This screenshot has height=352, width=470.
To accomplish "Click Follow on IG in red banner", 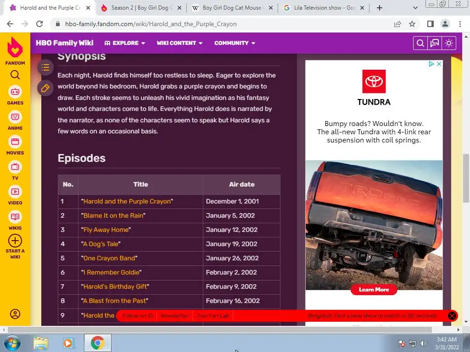I will [x=137, y=316].
